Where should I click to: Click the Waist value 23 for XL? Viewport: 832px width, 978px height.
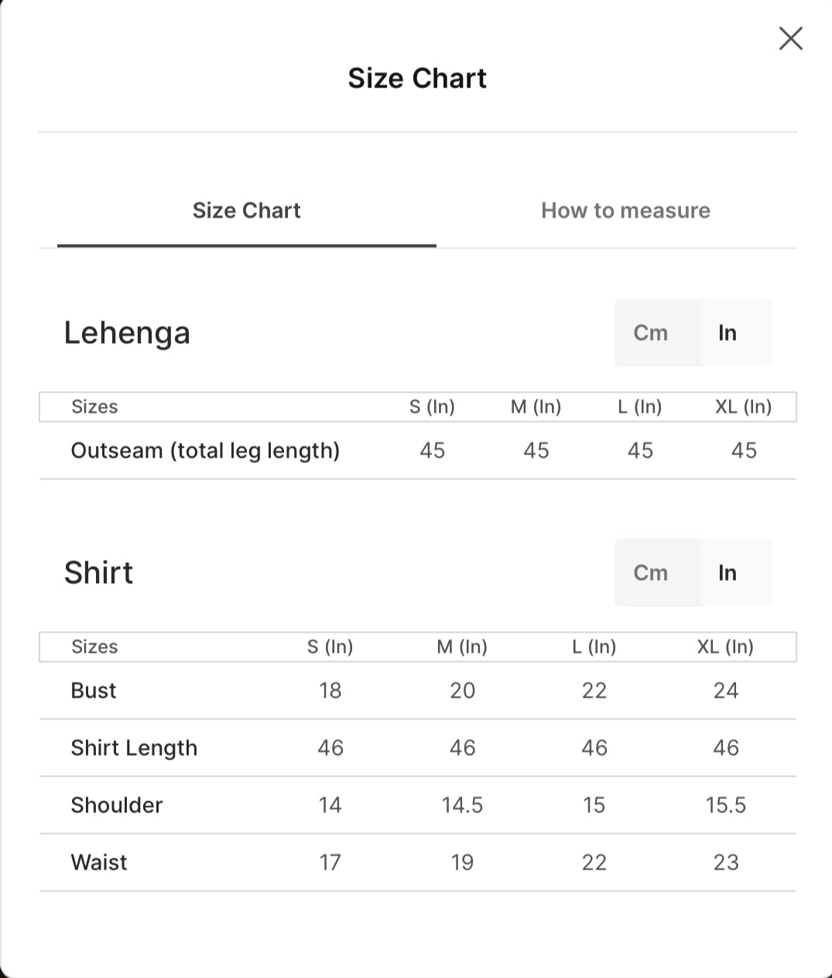(726, 863)
